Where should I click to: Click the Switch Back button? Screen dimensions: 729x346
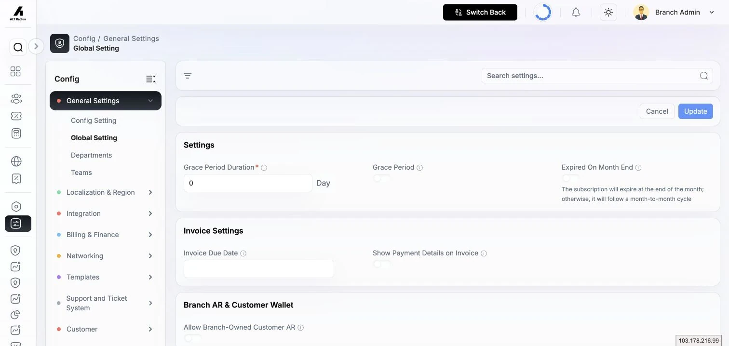[x=480, y=13]
